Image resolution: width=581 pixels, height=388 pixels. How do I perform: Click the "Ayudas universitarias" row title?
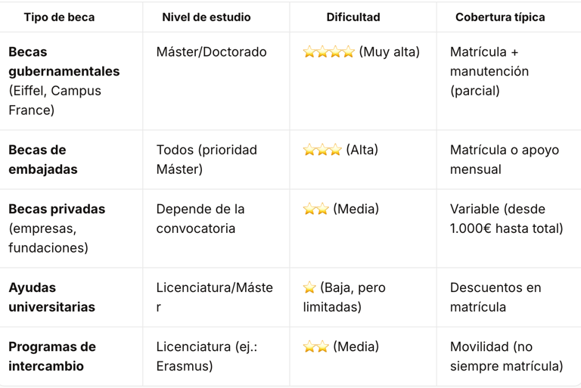[52, 297]
